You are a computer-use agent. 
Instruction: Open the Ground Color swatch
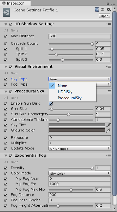77,130
